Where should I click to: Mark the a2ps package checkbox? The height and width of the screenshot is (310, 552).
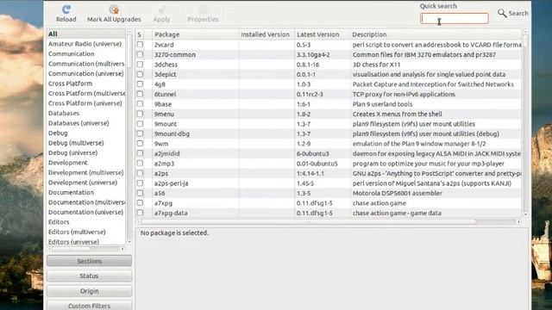pos(140,173)
